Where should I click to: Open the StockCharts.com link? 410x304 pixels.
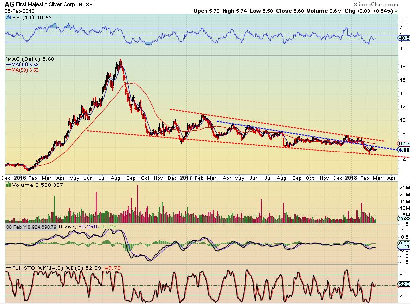click(378, 5)
